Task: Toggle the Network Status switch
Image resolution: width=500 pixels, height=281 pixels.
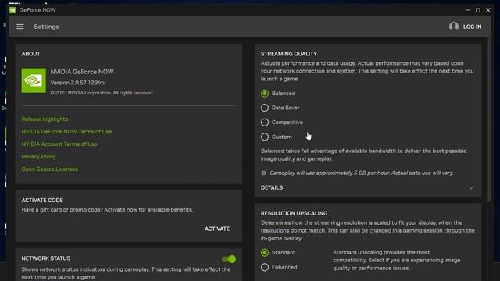Action: pos(229,259)
